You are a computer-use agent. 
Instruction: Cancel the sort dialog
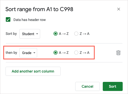point(87,86)
